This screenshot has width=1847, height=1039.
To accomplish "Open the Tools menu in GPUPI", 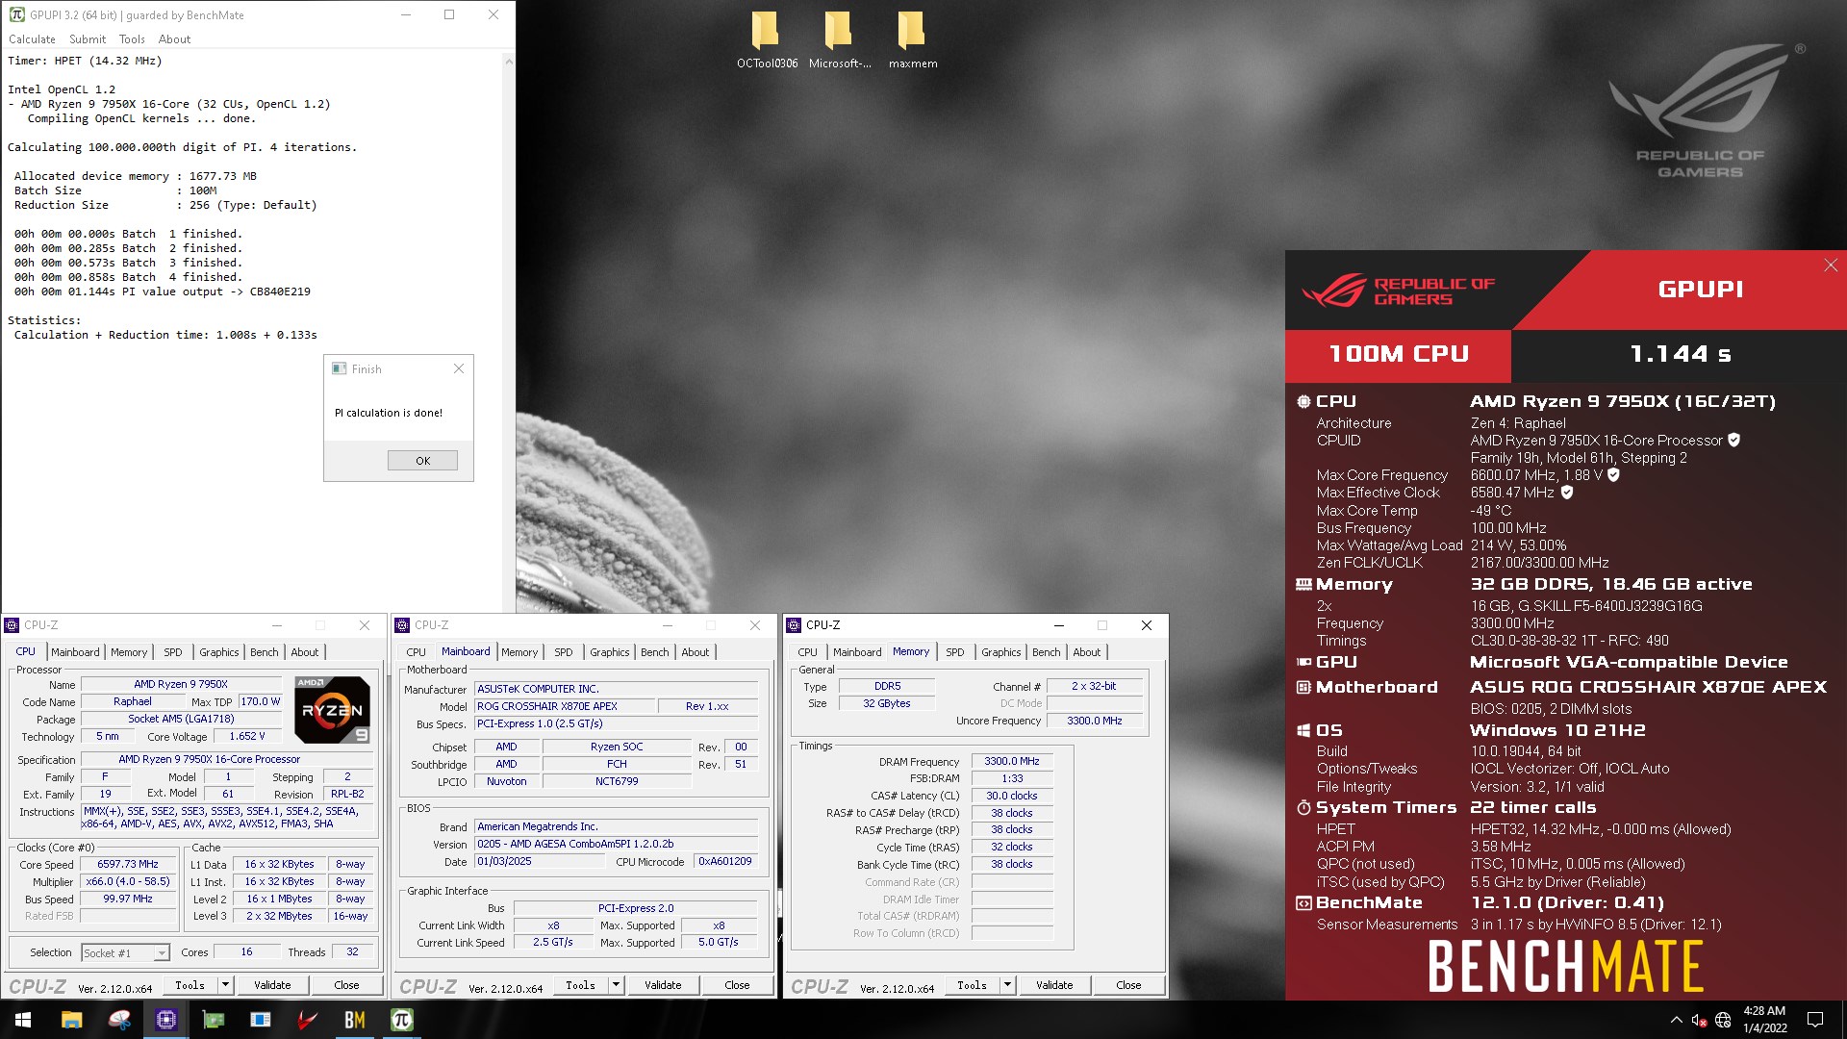I will coord(132,39).
